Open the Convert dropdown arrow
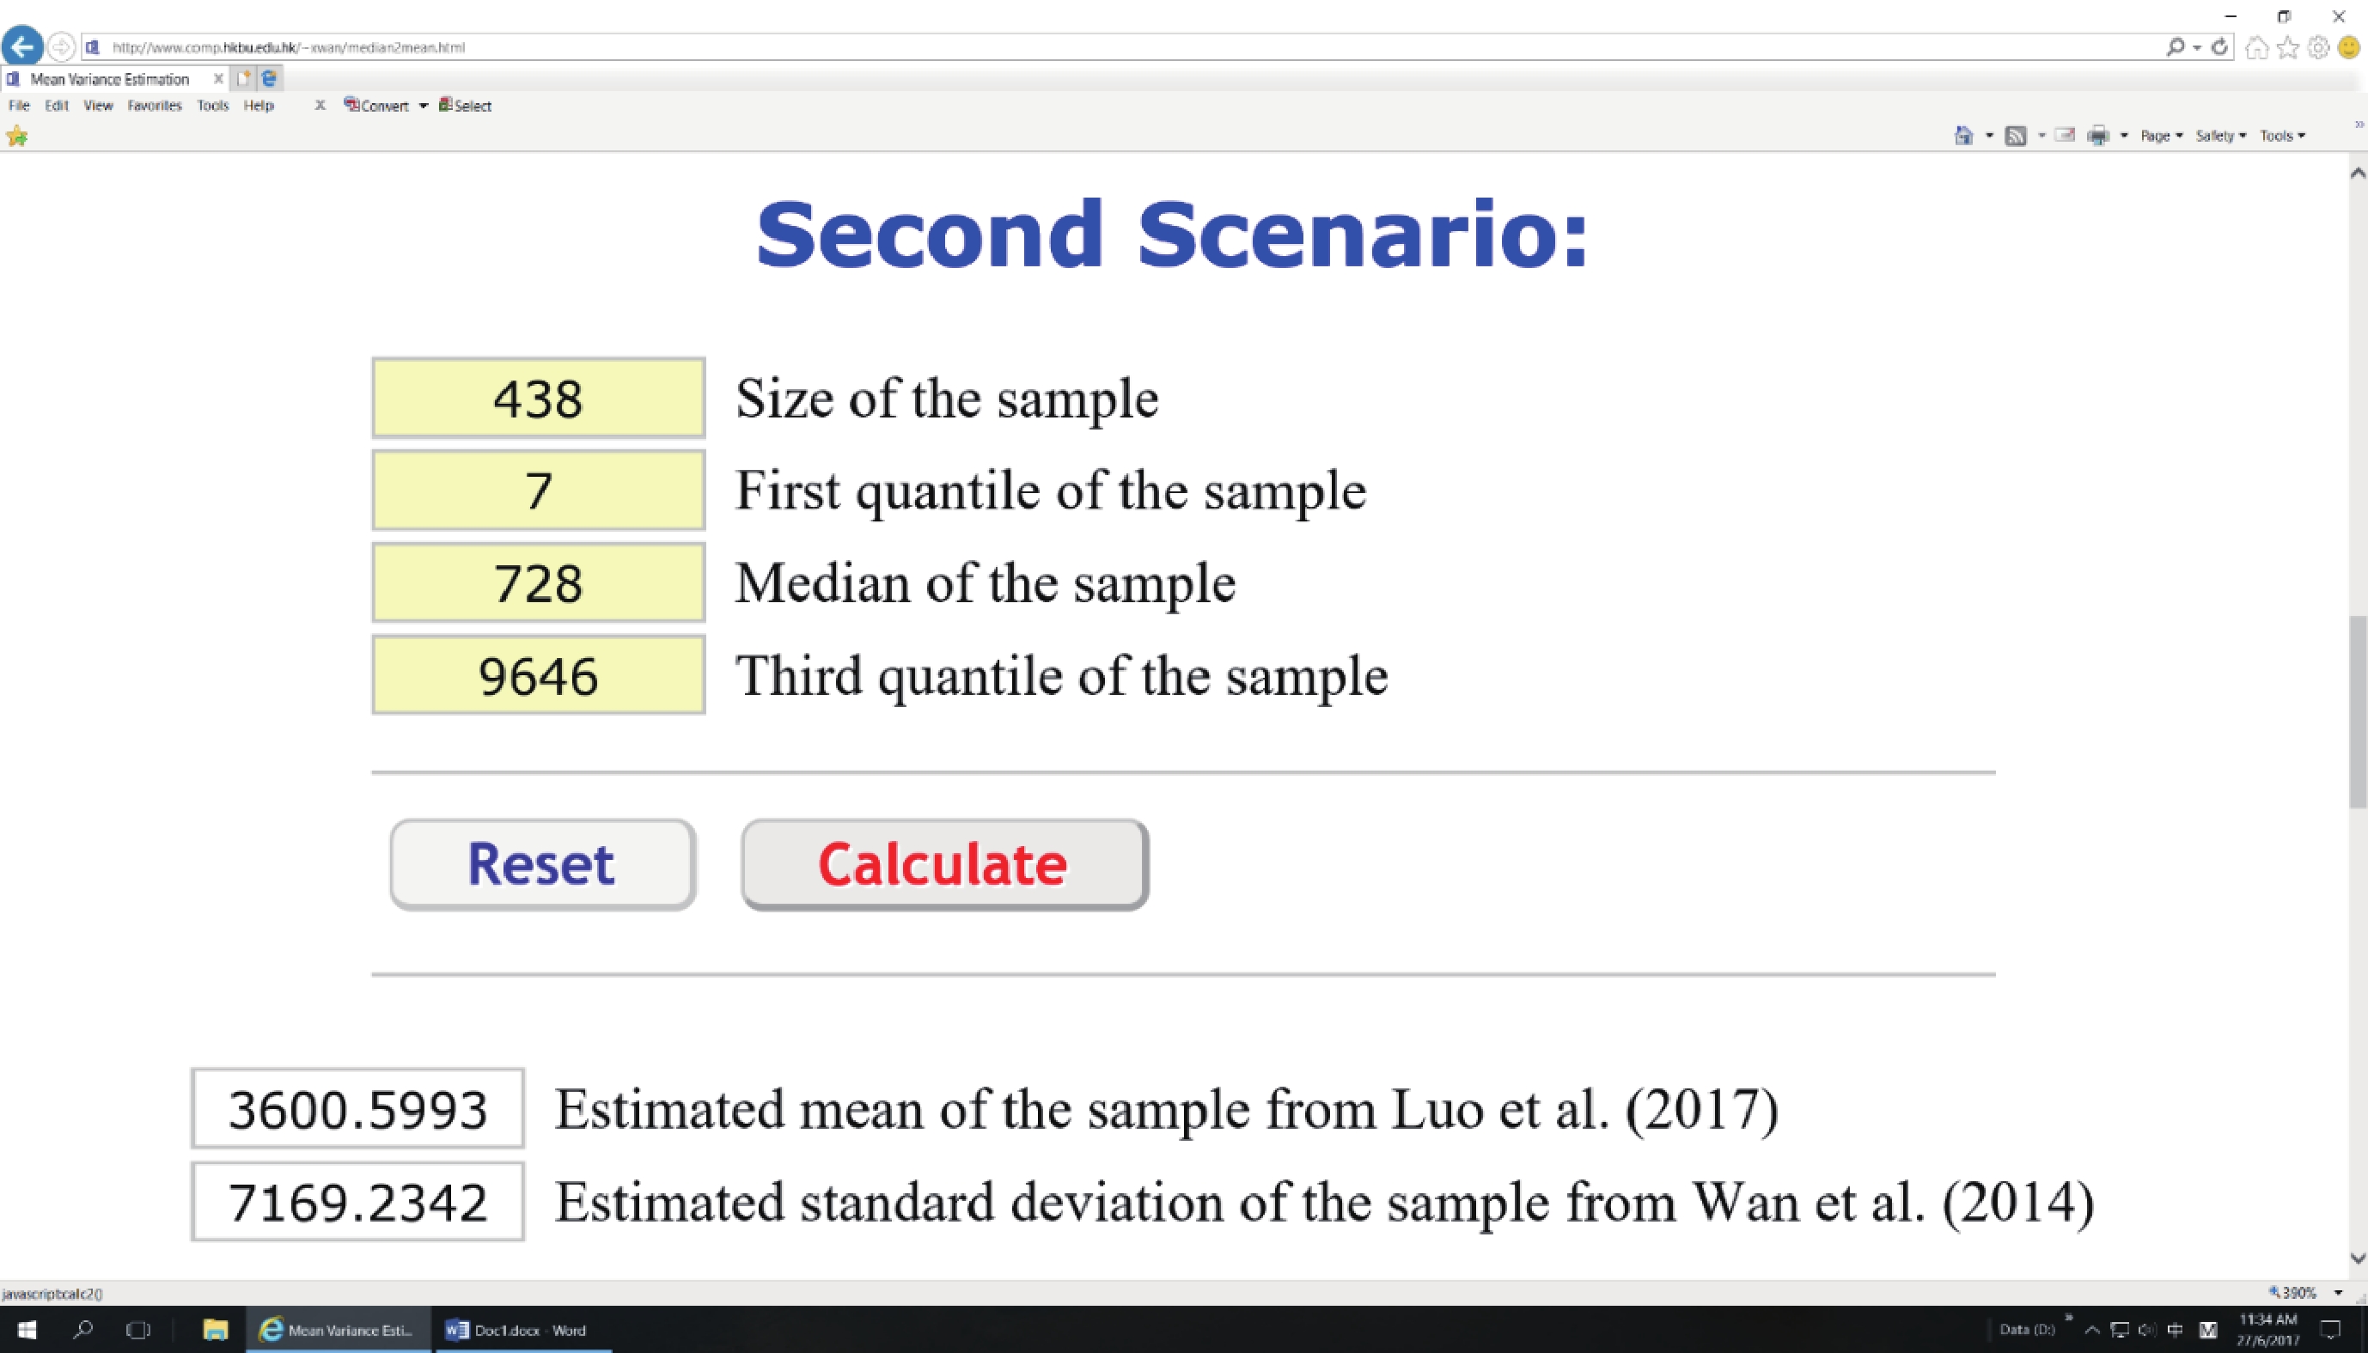2368x1353 pixels. 423,106
